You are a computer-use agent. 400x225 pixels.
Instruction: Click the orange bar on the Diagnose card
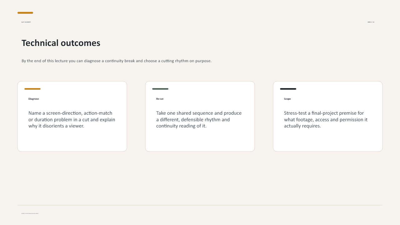(x=32, y=89)
